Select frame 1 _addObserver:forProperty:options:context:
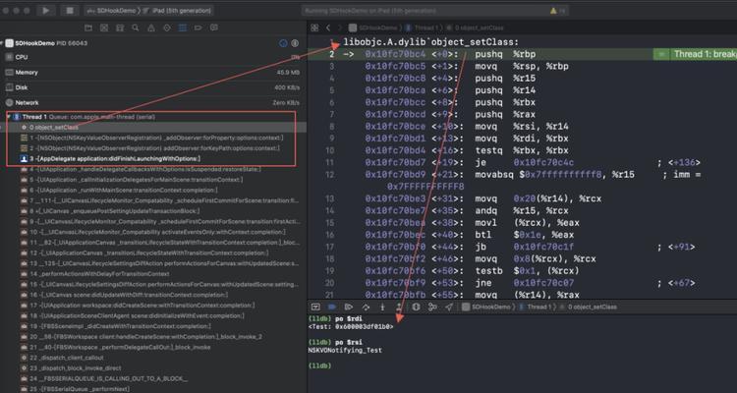Viewport: 737px width, 393px height. [x=153, y=138]
